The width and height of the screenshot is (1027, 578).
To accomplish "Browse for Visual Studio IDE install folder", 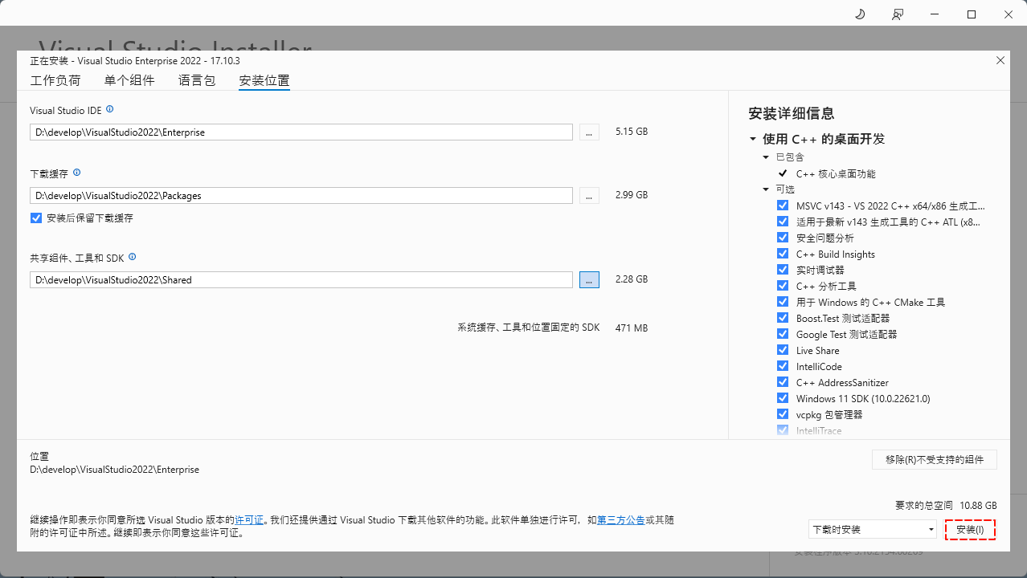I will 589,132.
